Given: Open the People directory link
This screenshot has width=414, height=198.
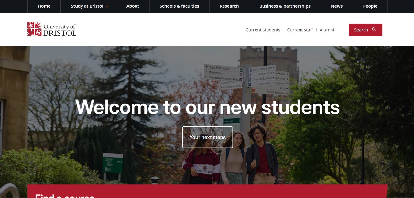Looking at the screenshot, I should [370, 6].
